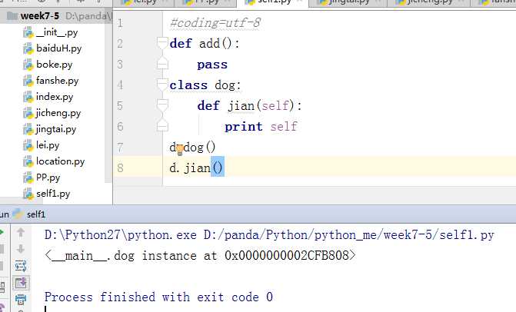
Task: Click the 'pass' keyword in the editor
Action: pos(212,65)
